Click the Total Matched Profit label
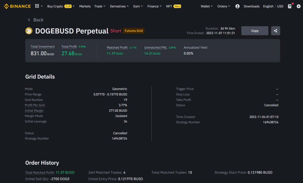 (x=40, y=173)
